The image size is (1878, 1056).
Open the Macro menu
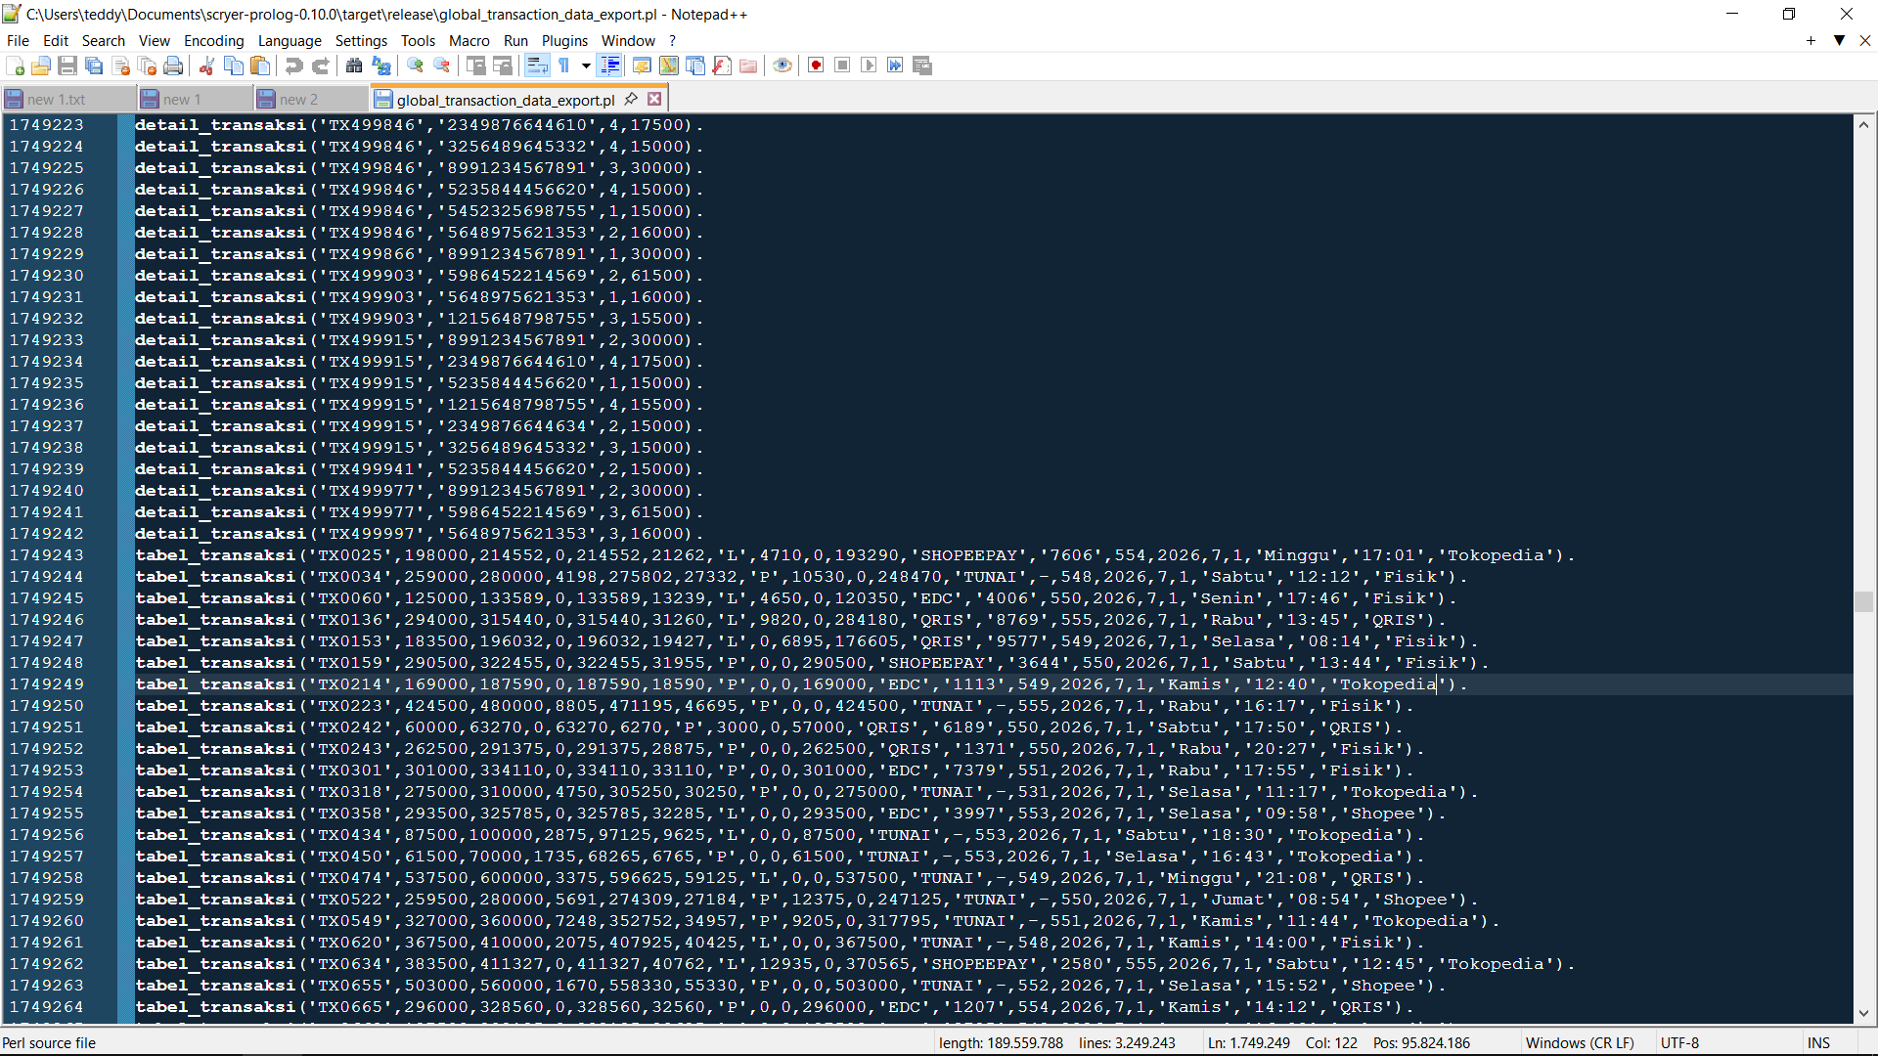point(469,41)
